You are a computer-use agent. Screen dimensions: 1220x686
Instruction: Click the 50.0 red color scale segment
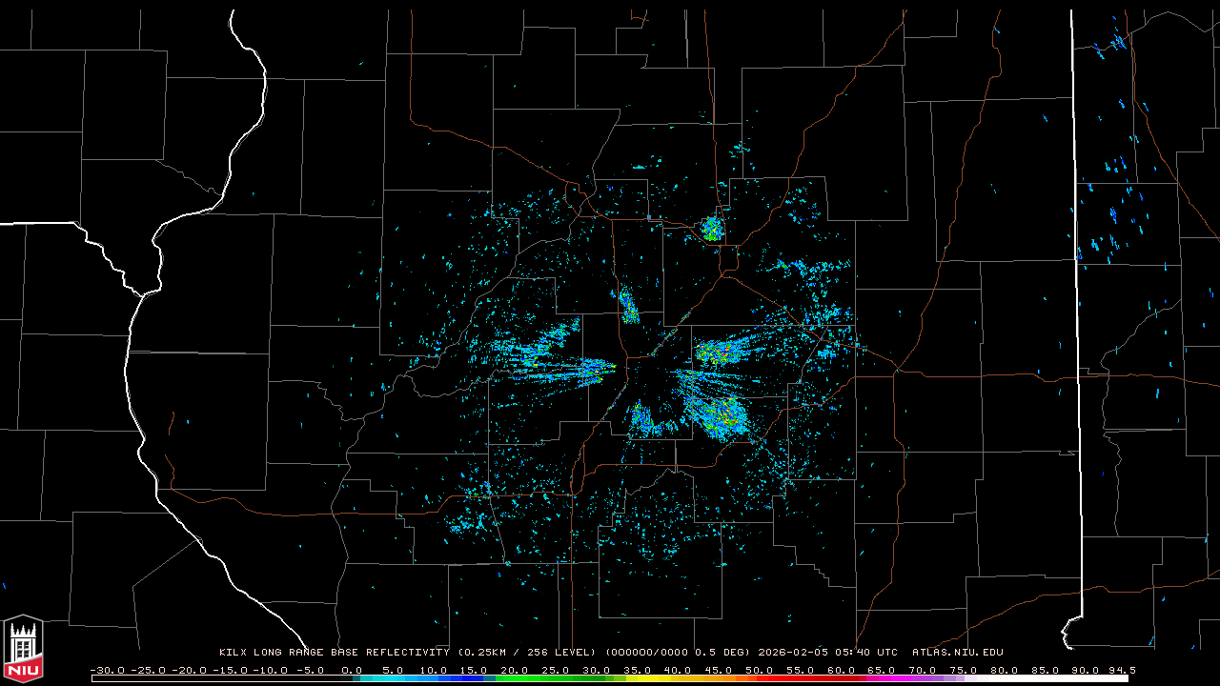coord(759,678)
